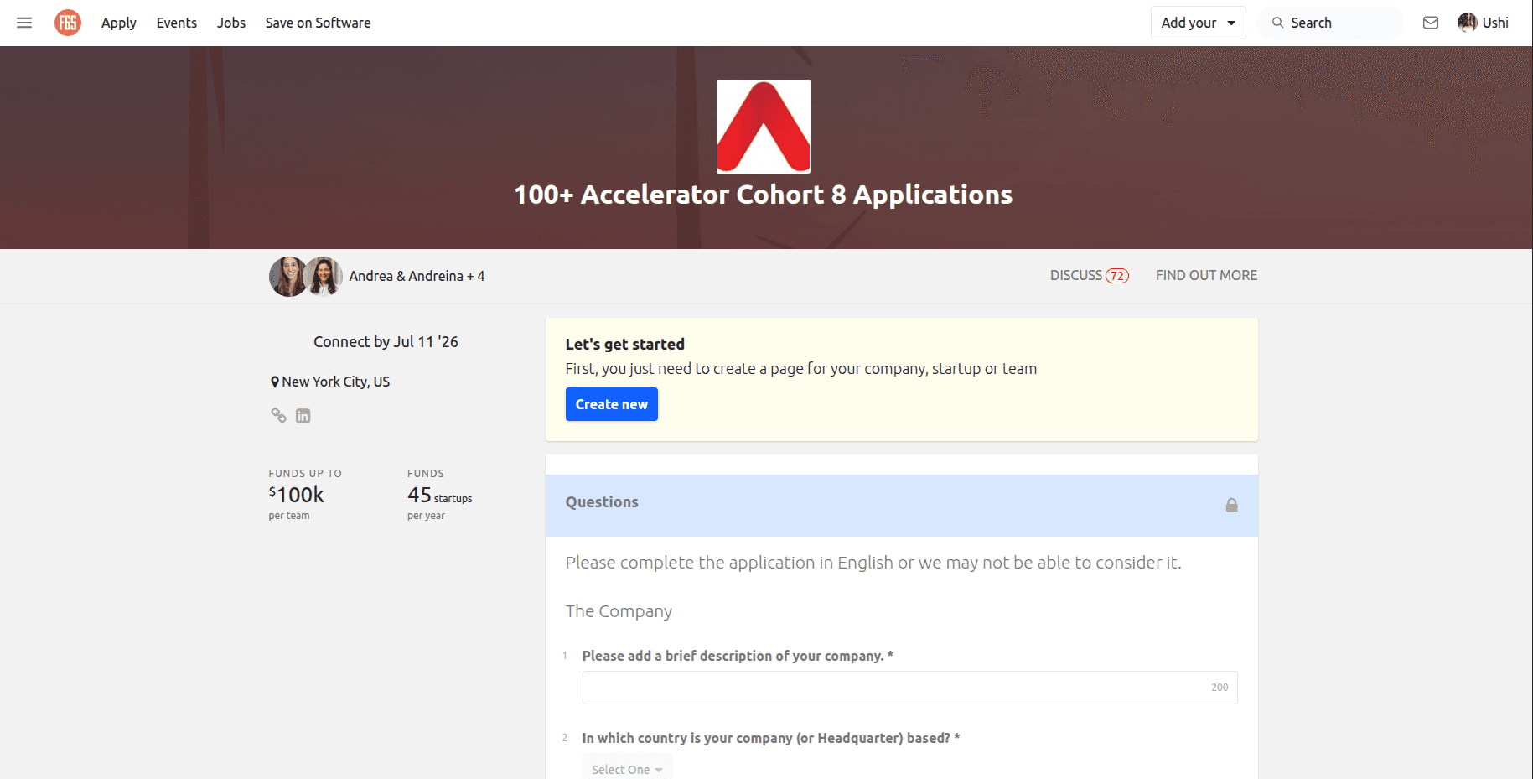Click the F6S logo
This screenshot has width=1533, height=779.
[68, 23]
